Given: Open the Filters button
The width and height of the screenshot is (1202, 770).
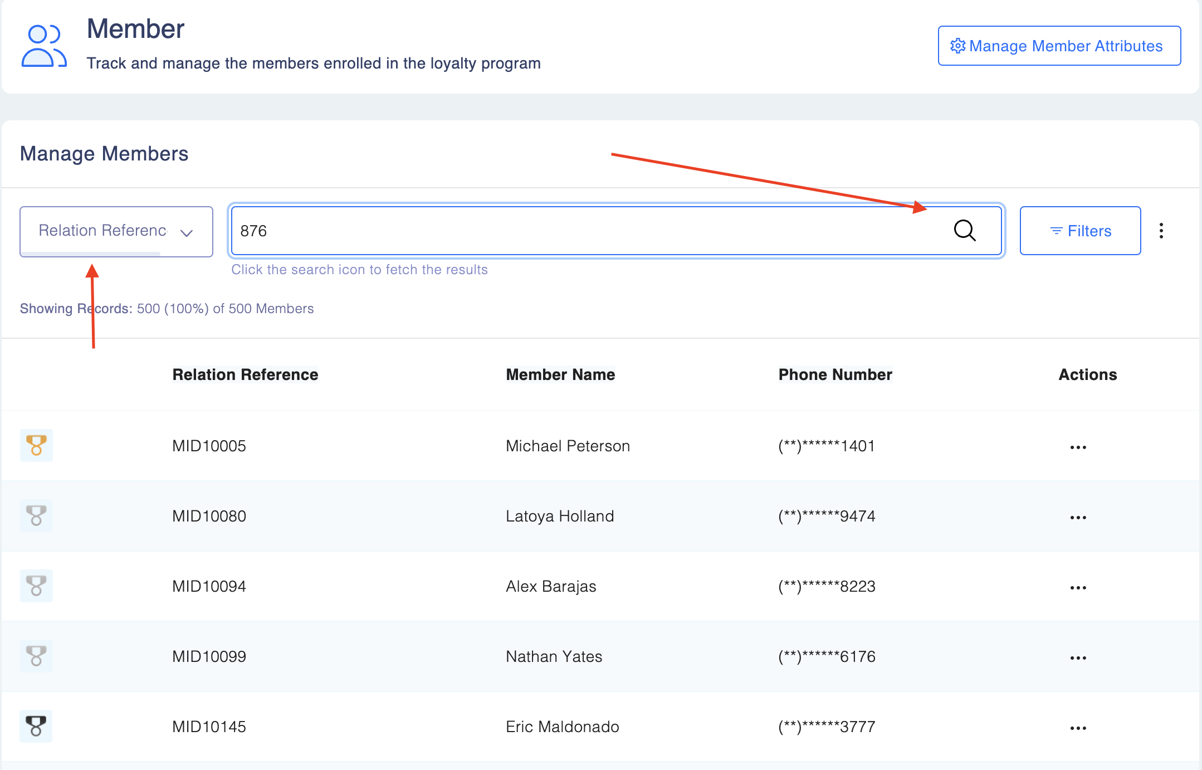Looking at the screenshot, I should click(x=1080, y=231).
